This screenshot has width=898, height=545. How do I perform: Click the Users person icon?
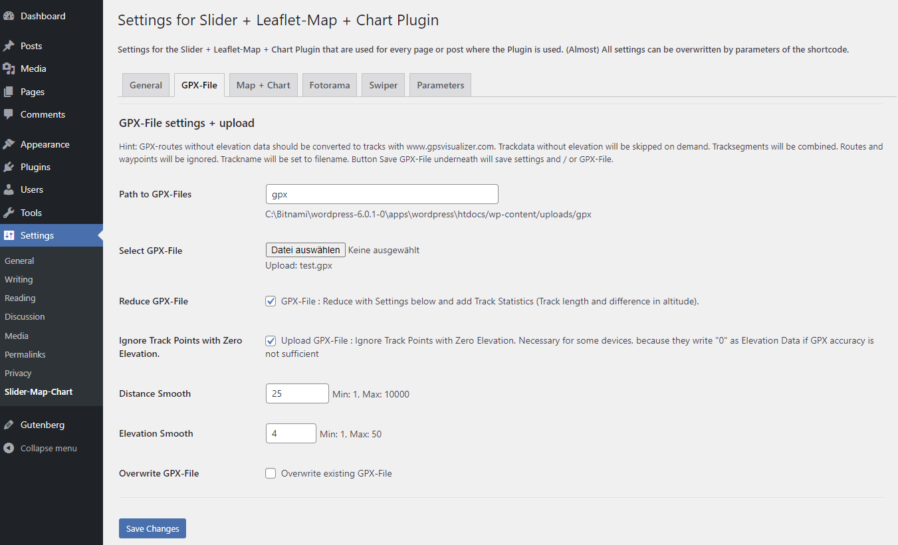pos(9,189)
